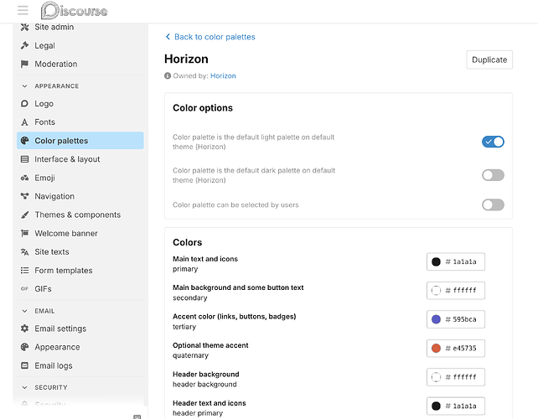
Task: Open secondary color white swatch
Action: pos(436,290)
